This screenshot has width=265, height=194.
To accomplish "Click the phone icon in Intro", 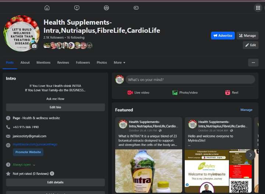I will pyautogui.click(x=8, y=127).
